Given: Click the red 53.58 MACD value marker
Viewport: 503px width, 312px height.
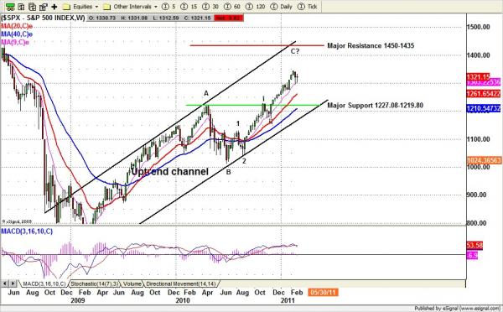Looking at the screenshot, I should (x=474, y=246).
